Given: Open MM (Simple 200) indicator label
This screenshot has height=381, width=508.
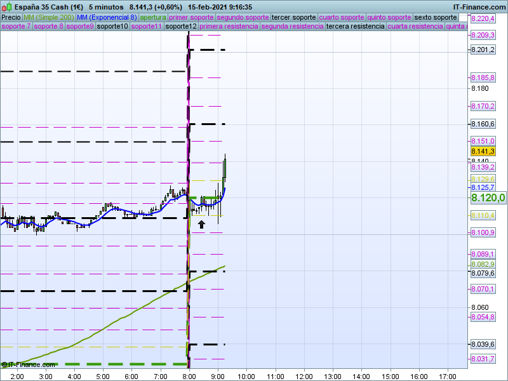Looking at the screenshot, I should (49, 18).
